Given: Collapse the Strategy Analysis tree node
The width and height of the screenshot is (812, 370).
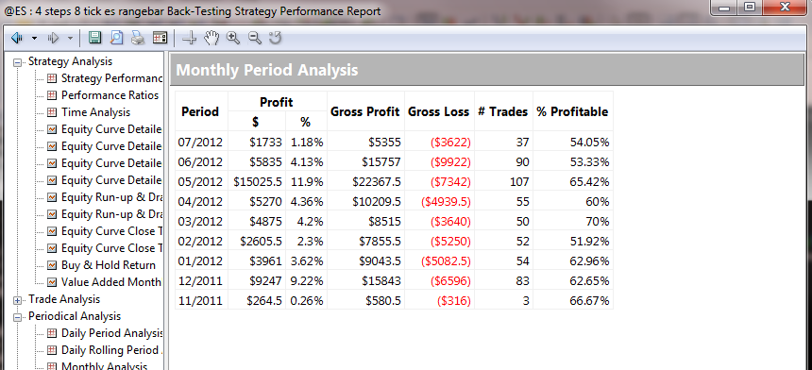Looking at the screenshot, I should coord(18,62).
